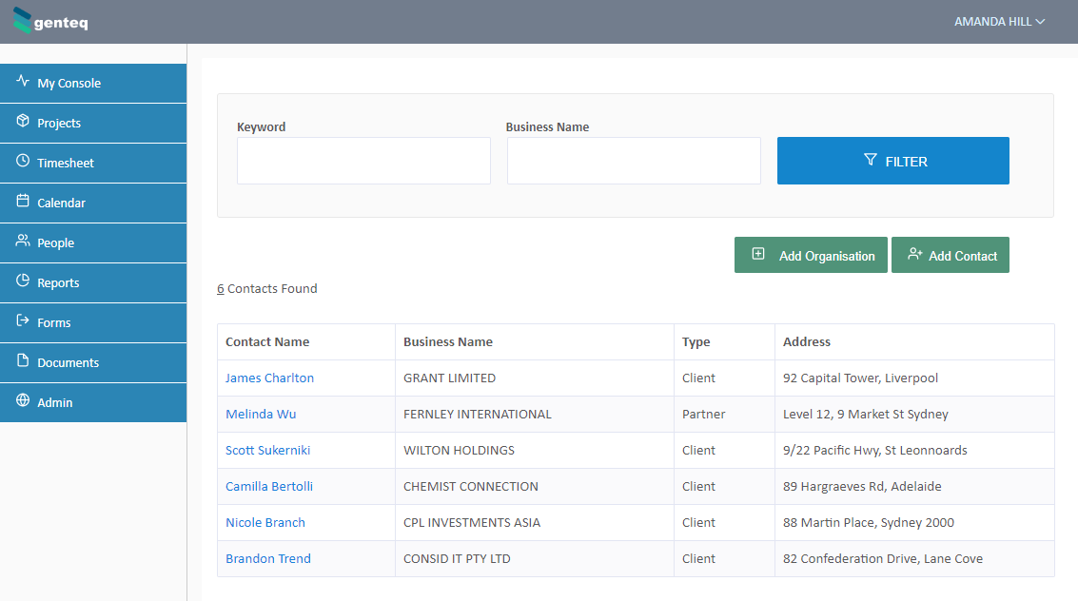Click 88 Martin Place, Sydney 2000 address

869,523
